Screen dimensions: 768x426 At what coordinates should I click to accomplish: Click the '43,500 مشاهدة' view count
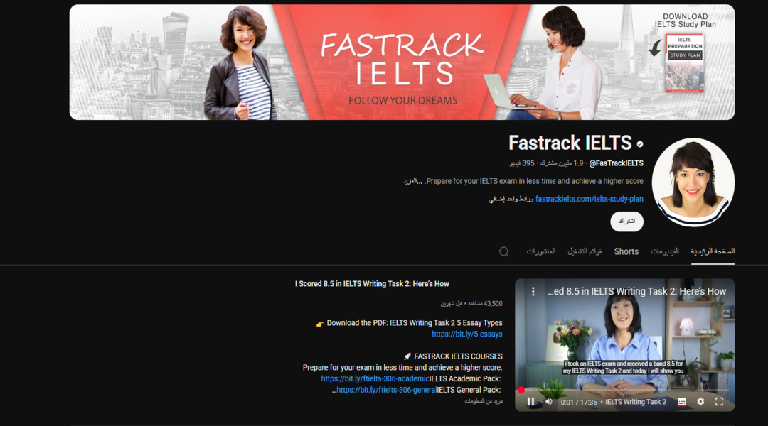[486, 304]
